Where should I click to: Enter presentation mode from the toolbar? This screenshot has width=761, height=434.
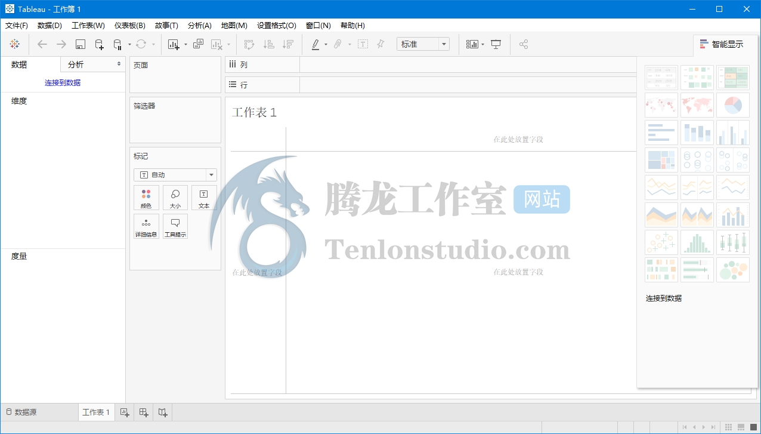click(496, 44)
